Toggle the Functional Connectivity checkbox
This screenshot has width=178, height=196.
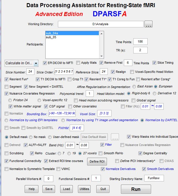pos(6,161)
